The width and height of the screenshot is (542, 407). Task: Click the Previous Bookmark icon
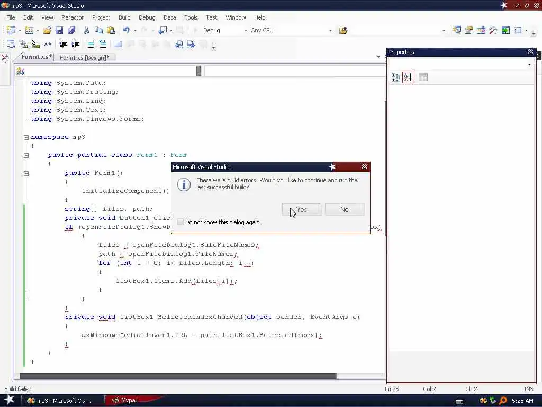tap(179, 44)
